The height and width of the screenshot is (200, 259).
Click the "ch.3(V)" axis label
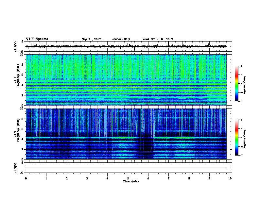[x=16, y=168]
